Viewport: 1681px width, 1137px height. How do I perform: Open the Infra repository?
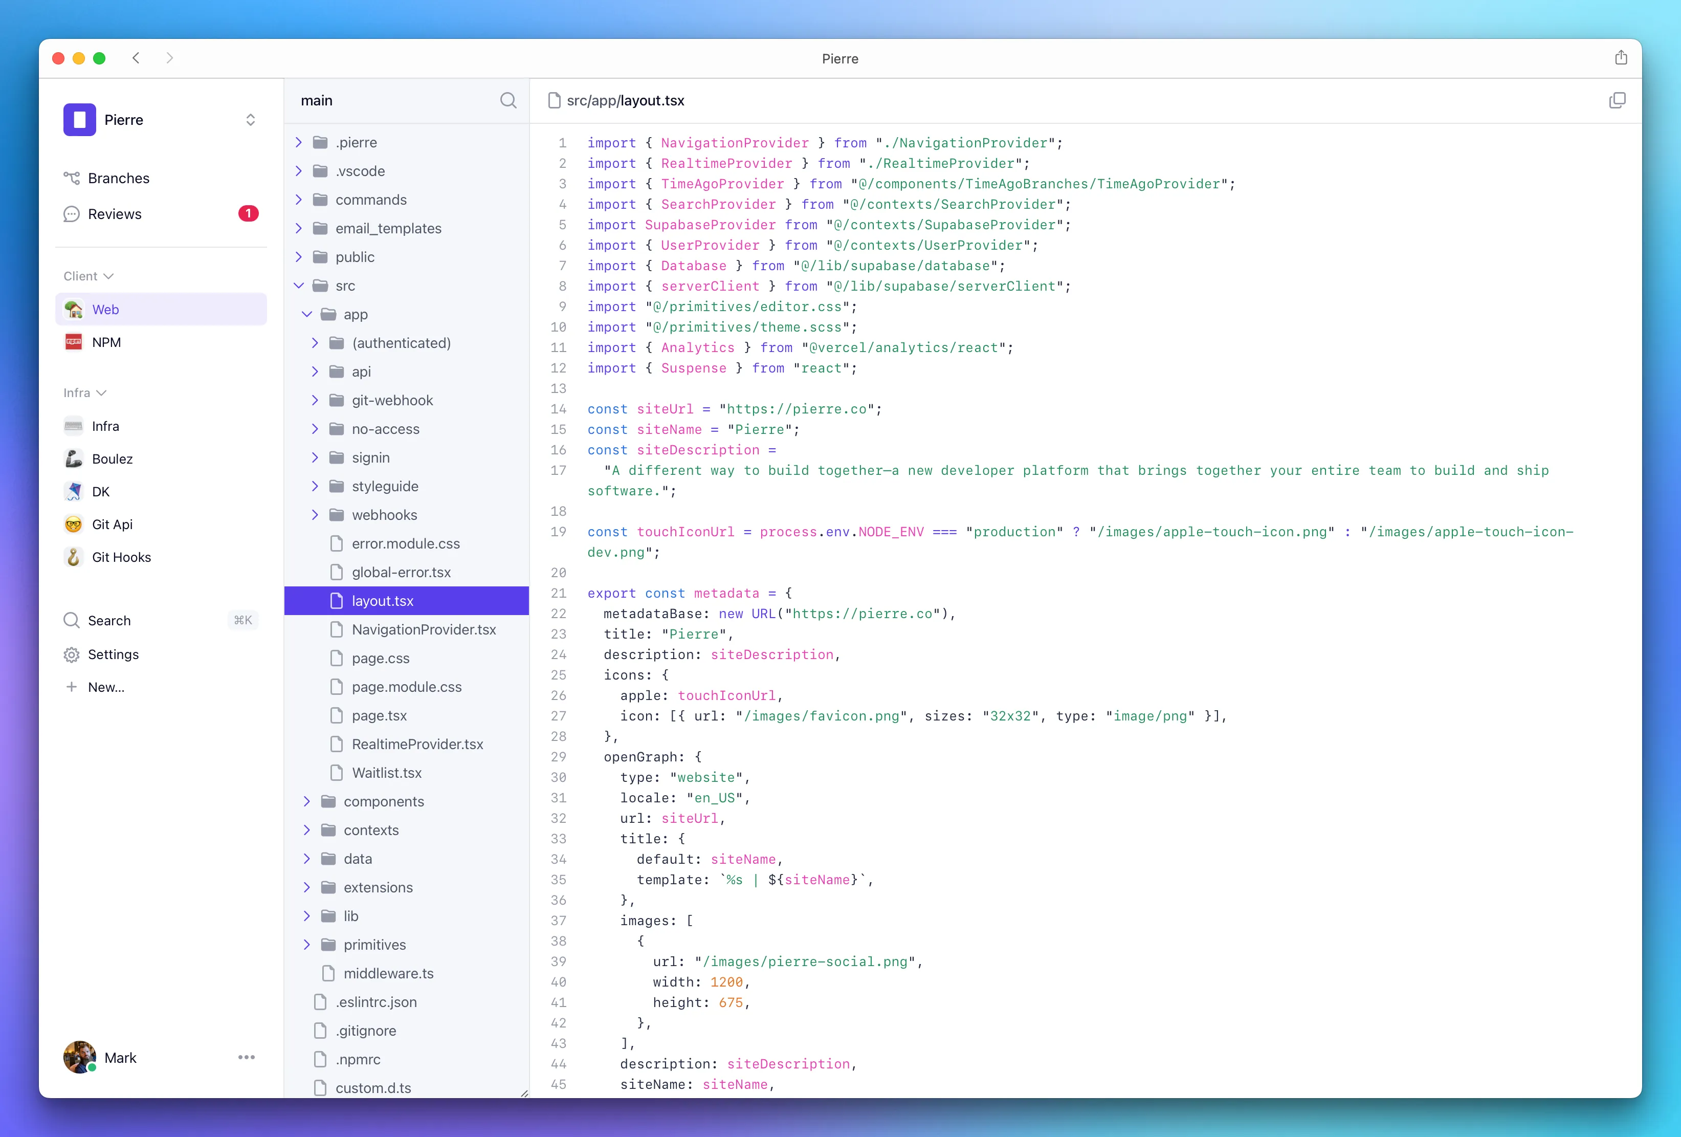[161, 426]
